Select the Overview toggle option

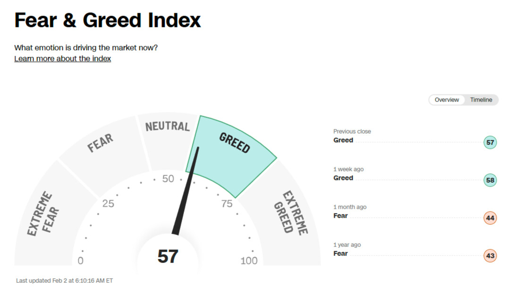pos(447,100)
